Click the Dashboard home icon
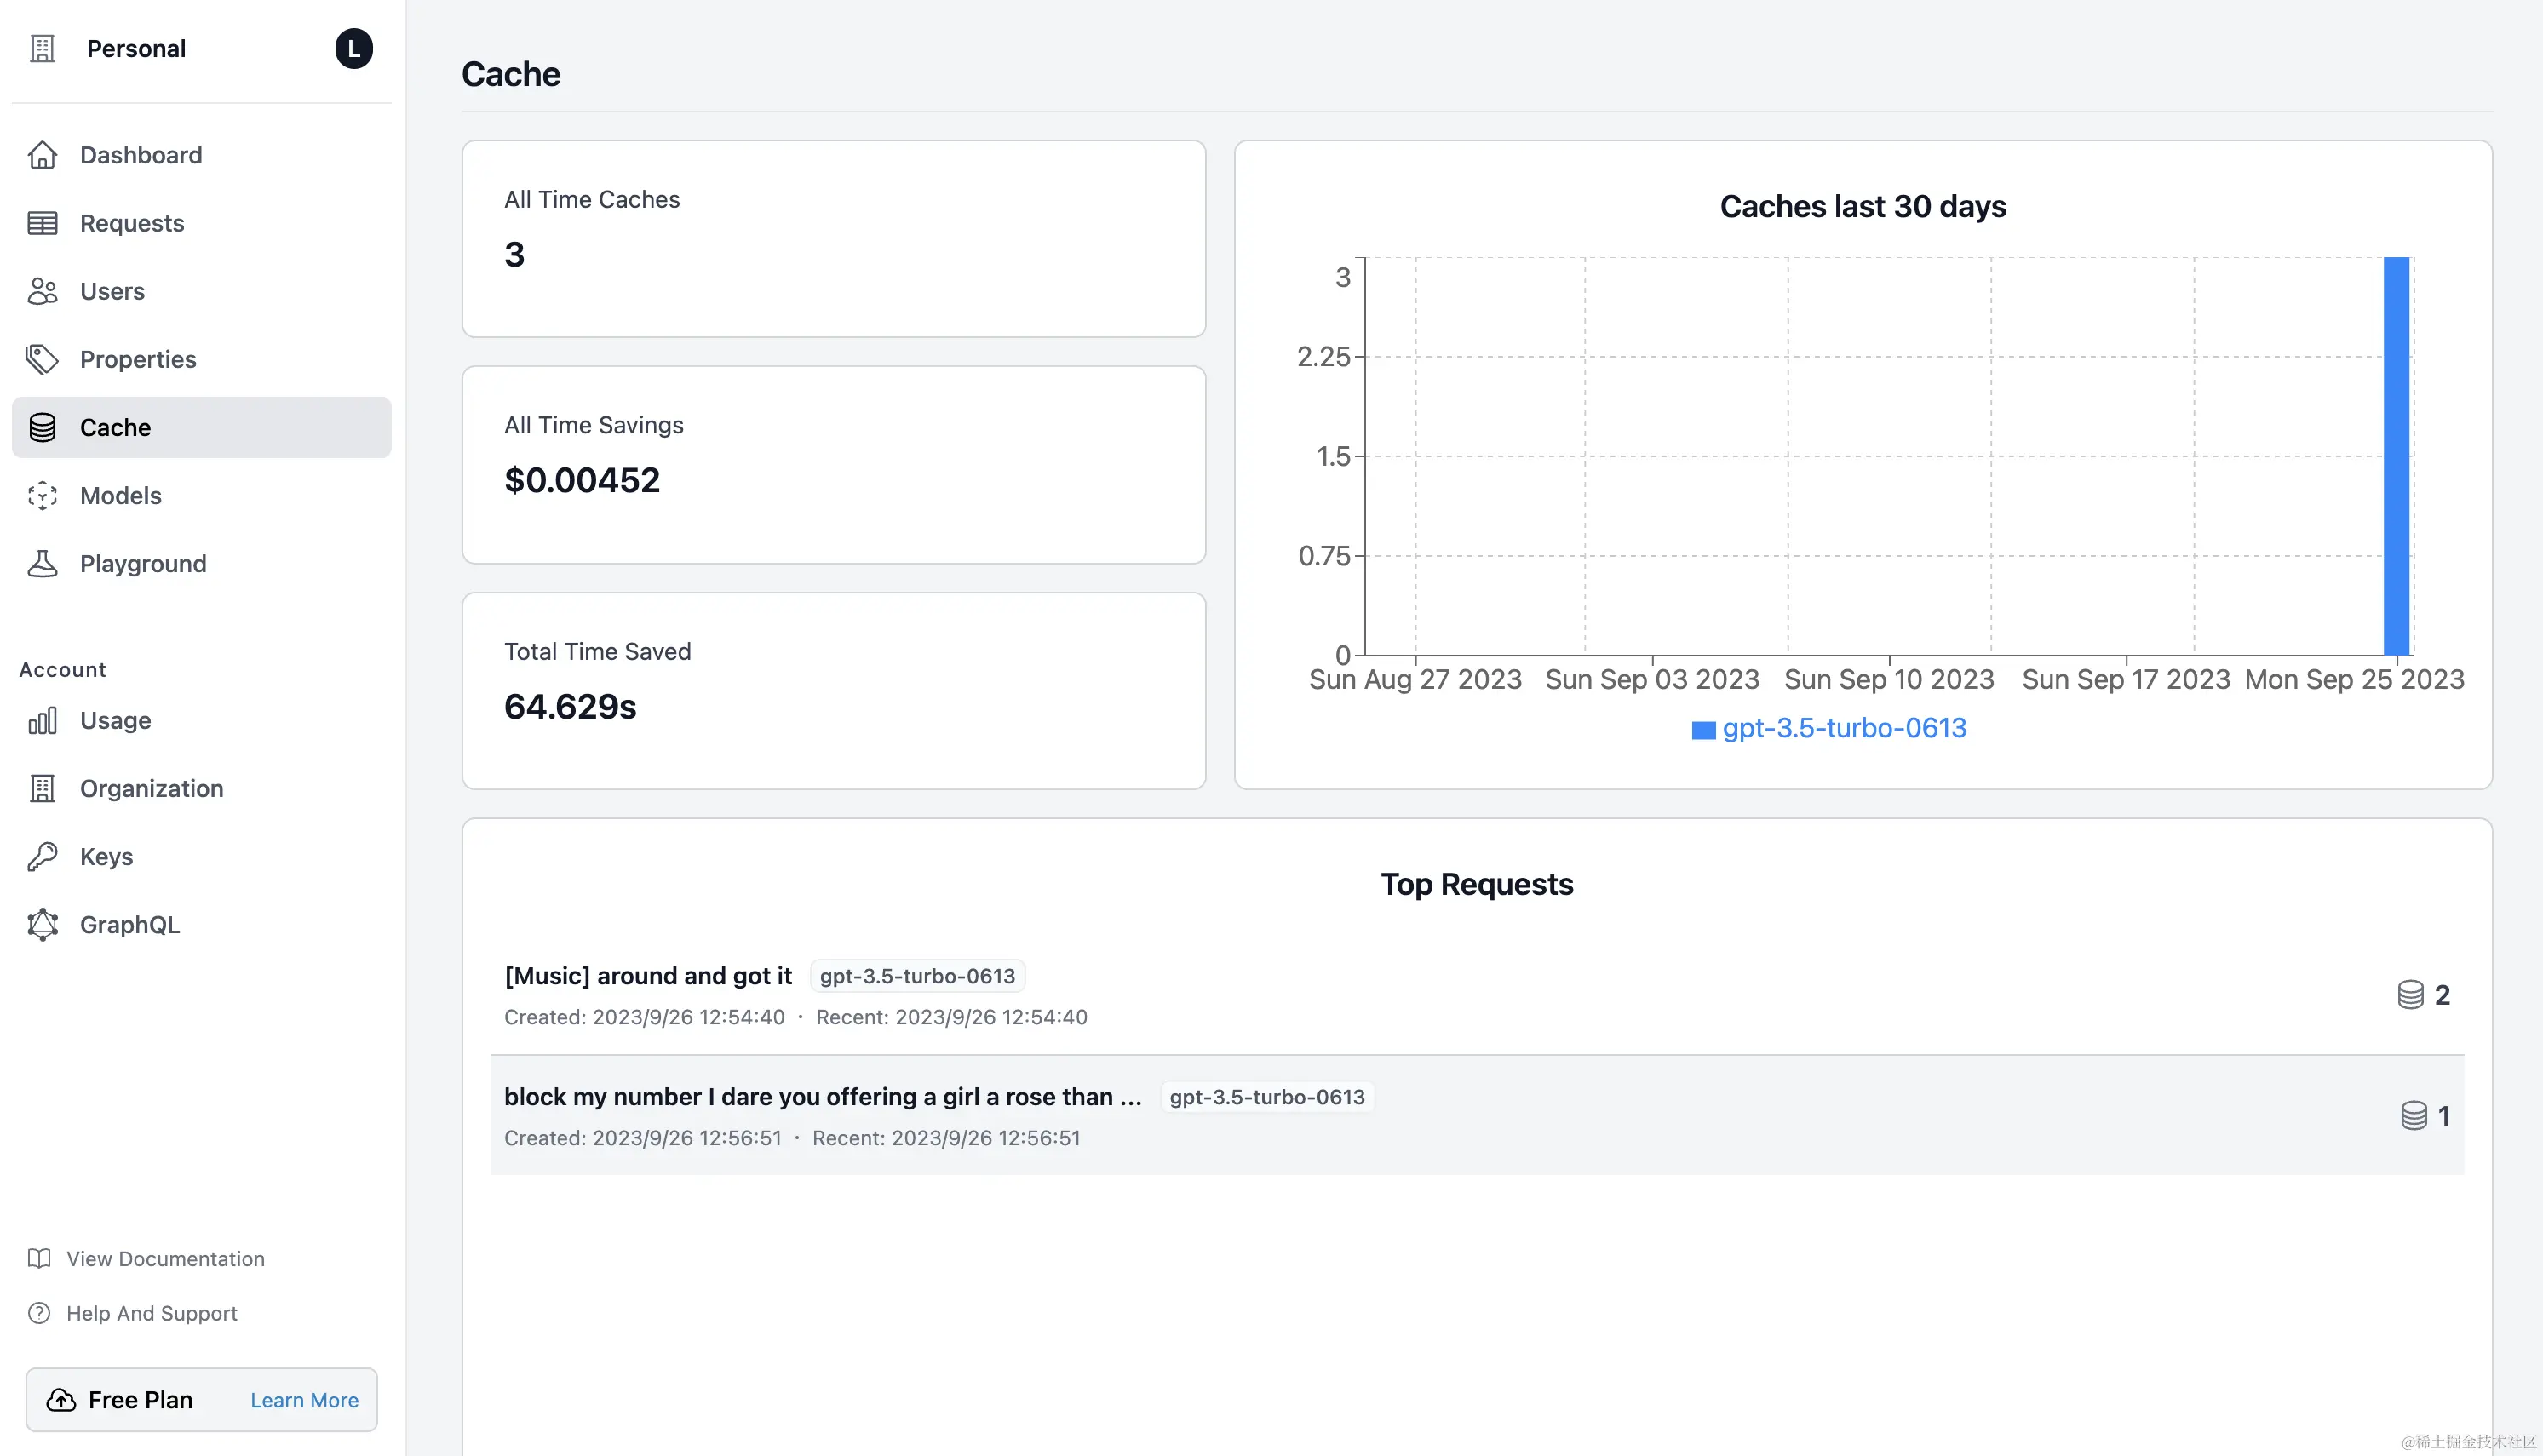The height and width of the screenshot is (1456, 2543). click(42, 155)
